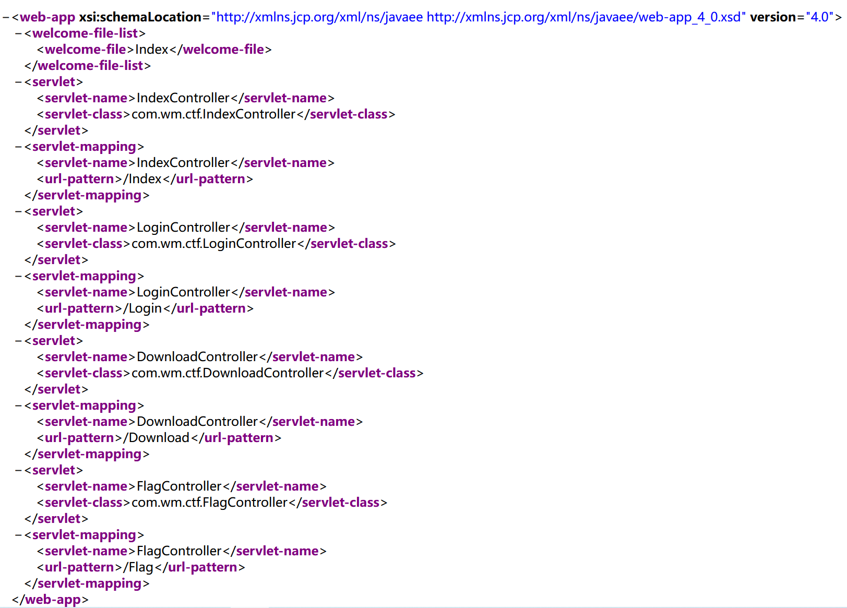Collapse the FlagController servlet-mapping node
The image size is (847, 608).
coord(18,535)
